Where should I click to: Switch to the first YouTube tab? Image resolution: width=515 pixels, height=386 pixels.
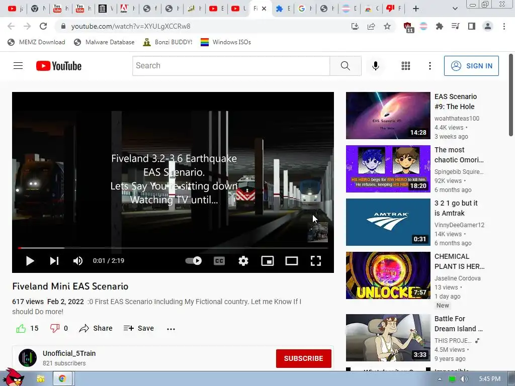point(16,9)
